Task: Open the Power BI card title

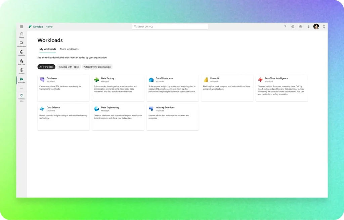Action: [x=215, y=78]
